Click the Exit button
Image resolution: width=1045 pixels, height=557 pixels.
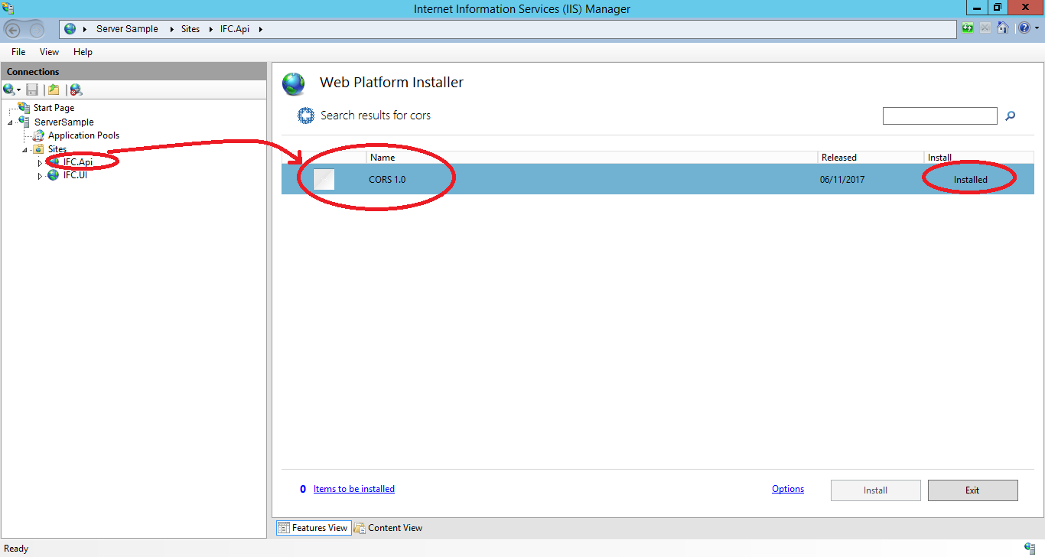tap(972, 490)
